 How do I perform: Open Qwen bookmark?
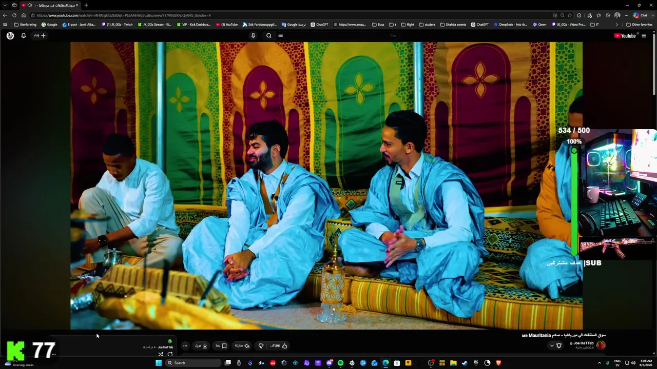[x=539, y=25]
